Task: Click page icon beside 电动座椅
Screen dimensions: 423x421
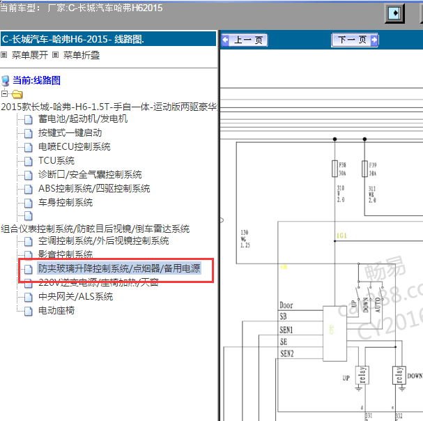Action: point(29,311)
